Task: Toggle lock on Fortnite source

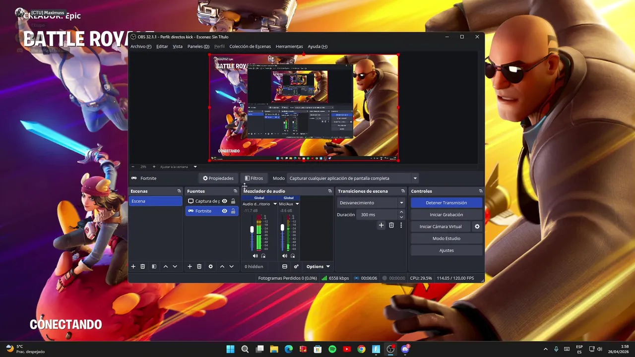Action: [233, 211]
